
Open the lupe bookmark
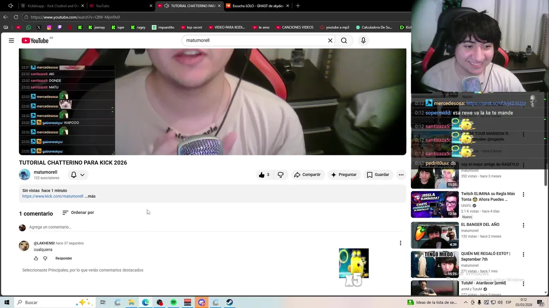[118, 27]
